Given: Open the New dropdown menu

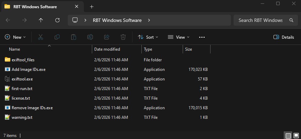Looking at the screenshot, I should pos(15,37).
